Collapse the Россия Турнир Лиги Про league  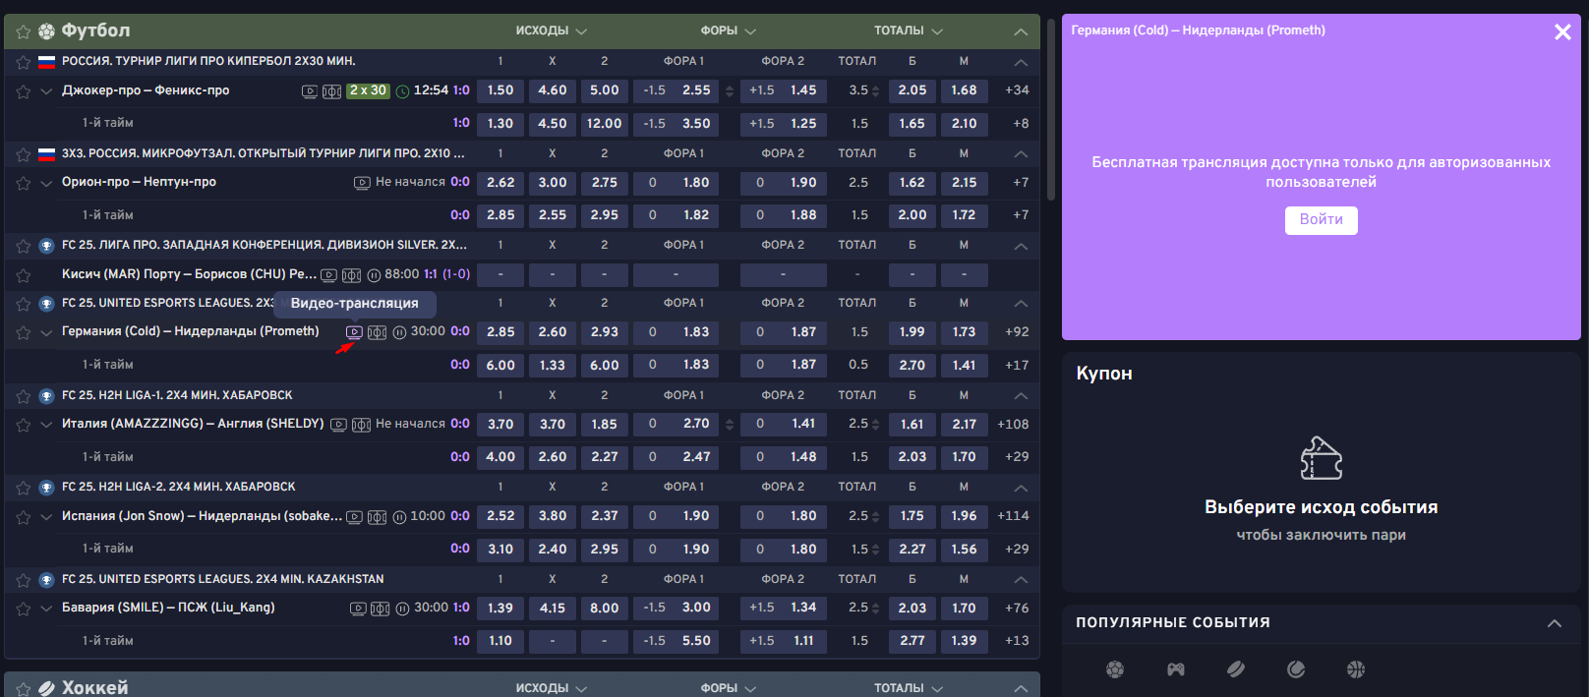tap(1021, 62)
